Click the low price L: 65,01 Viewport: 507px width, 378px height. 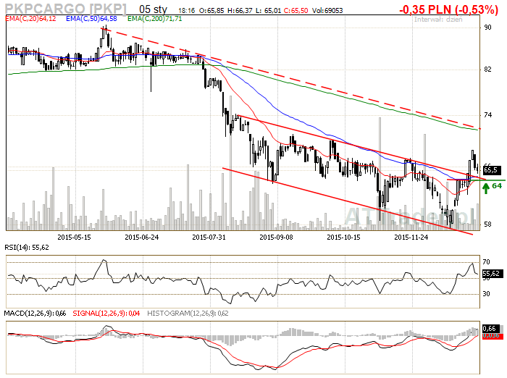coord(268,11)
